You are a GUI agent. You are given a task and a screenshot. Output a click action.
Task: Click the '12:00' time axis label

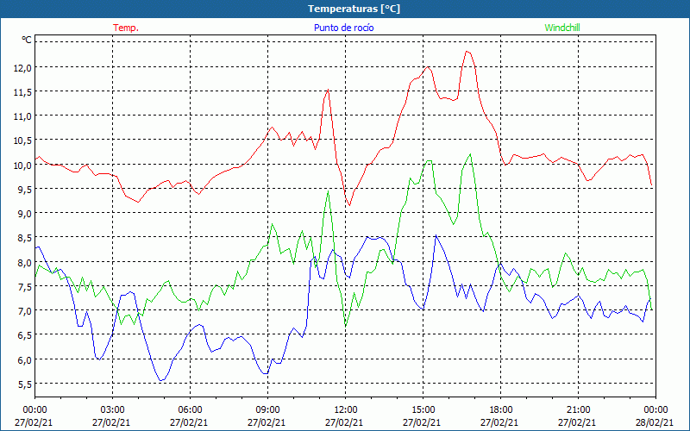coord(345,410)
